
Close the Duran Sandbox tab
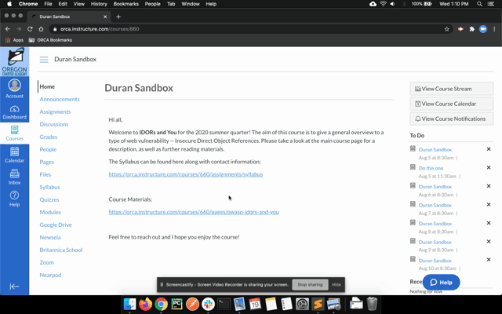click(105, 16)
